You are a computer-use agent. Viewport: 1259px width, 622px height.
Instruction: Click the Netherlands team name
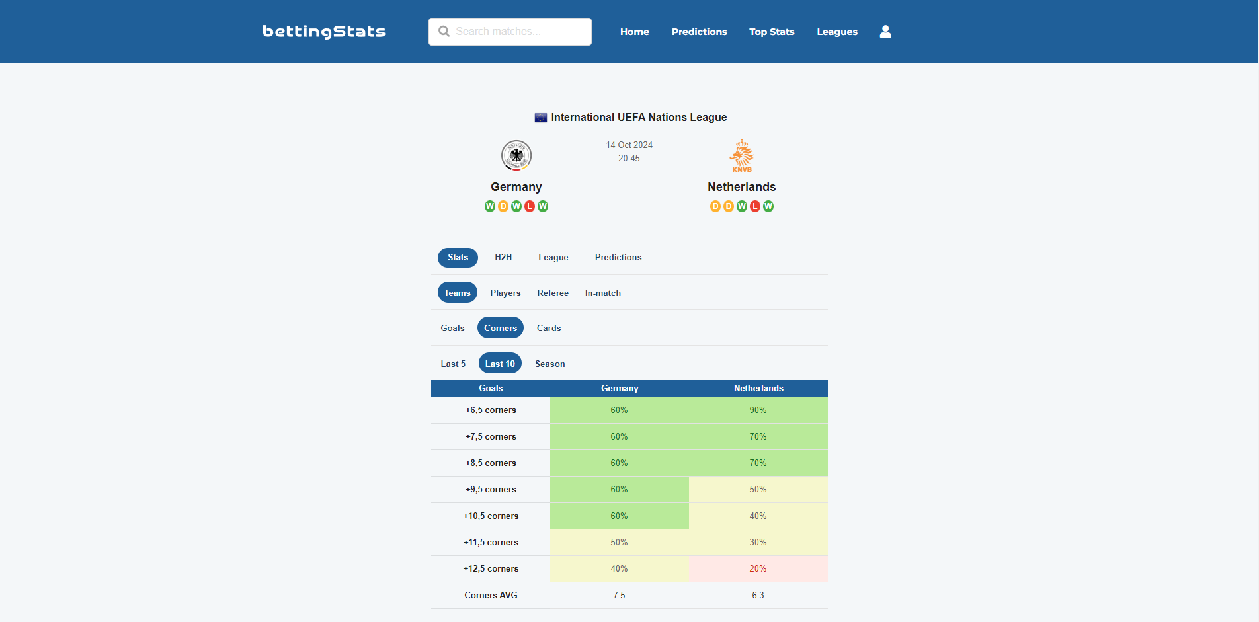tap(742, 187)
